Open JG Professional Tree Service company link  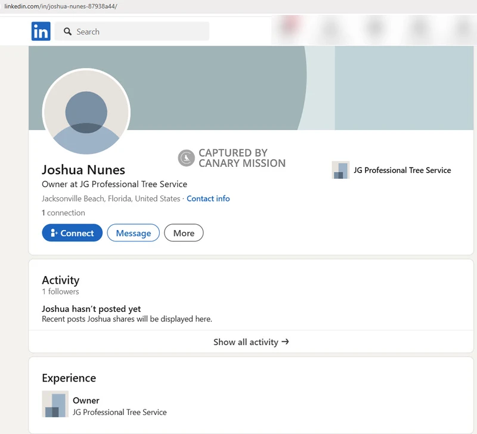[402, 170]
